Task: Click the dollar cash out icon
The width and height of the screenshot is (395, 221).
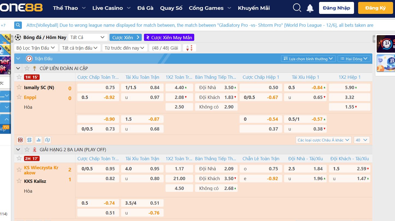Action: [x=48, y=140]
